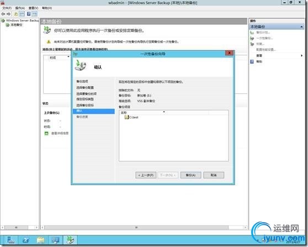Click the tree pane scrollbar left arrow

coord(2,228)
